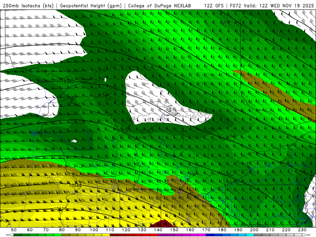This screenshot has width=316, height=237.
Task: Click the 10380 height contour label
Action: point(68,81)
